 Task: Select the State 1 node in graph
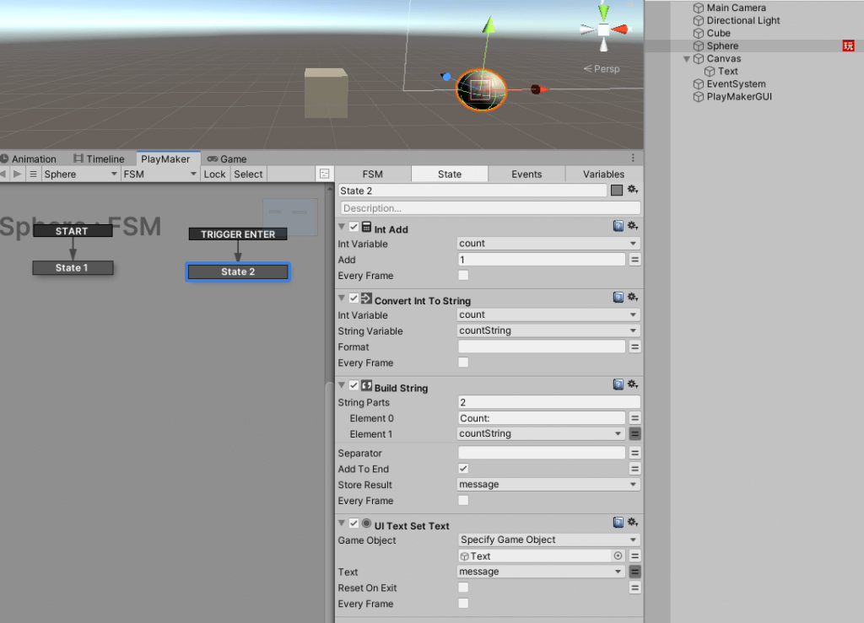[x=73, y=268]
